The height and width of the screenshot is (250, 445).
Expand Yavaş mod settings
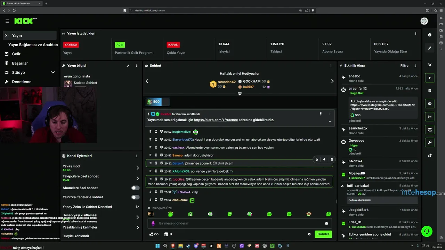(x=137, y=168)
